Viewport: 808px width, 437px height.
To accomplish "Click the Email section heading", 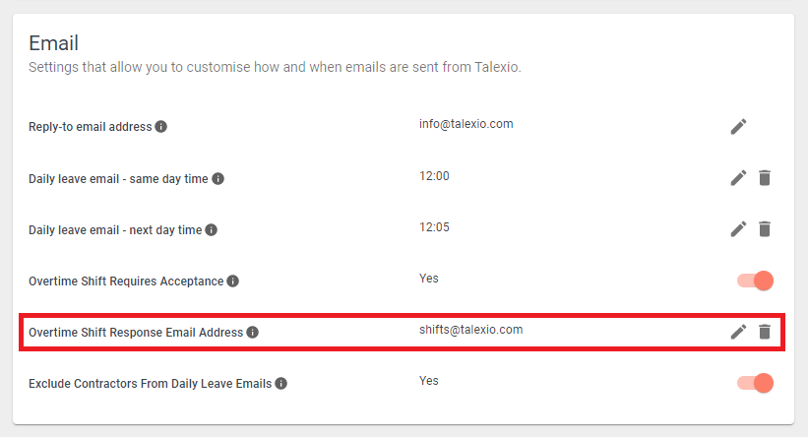I will point(53,43).
